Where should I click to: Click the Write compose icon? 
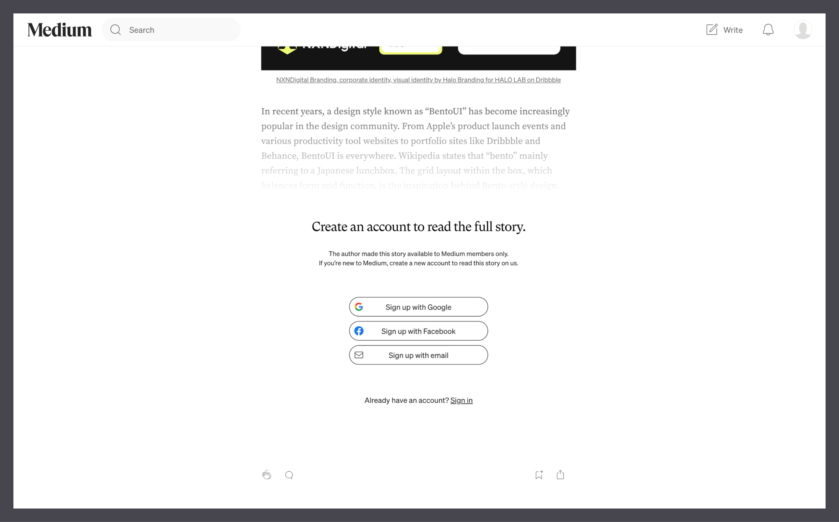point(711,29)
